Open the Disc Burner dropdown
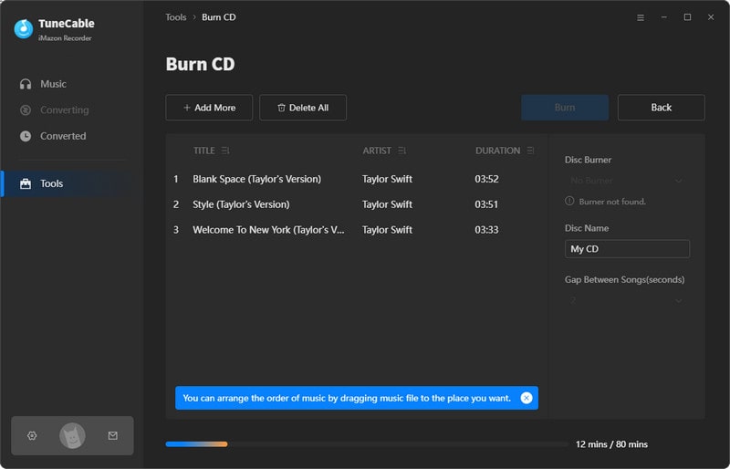The image size is (730, 469). tap(627, 181)
